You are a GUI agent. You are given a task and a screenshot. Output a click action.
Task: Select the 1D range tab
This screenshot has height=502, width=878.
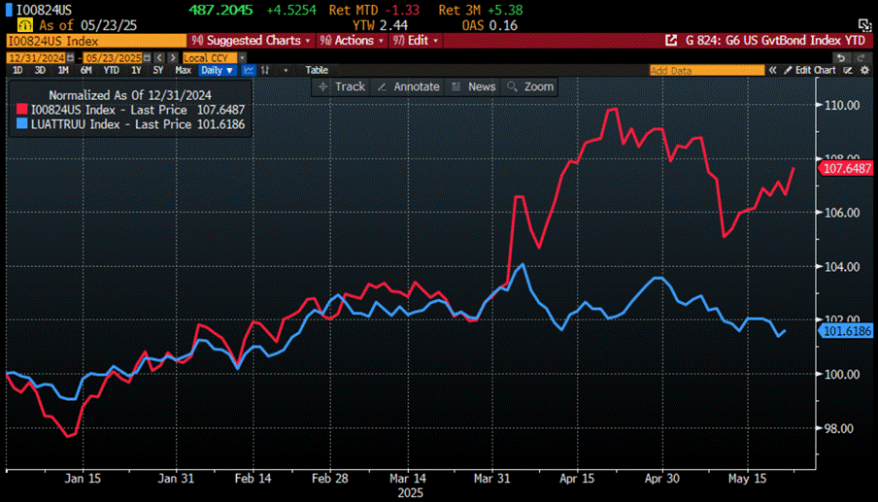pos(17,70)
